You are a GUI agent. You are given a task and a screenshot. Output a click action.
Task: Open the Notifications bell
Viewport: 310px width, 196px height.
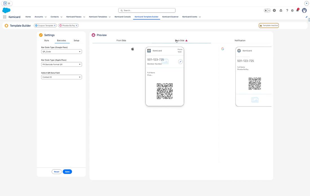(298, 10)
